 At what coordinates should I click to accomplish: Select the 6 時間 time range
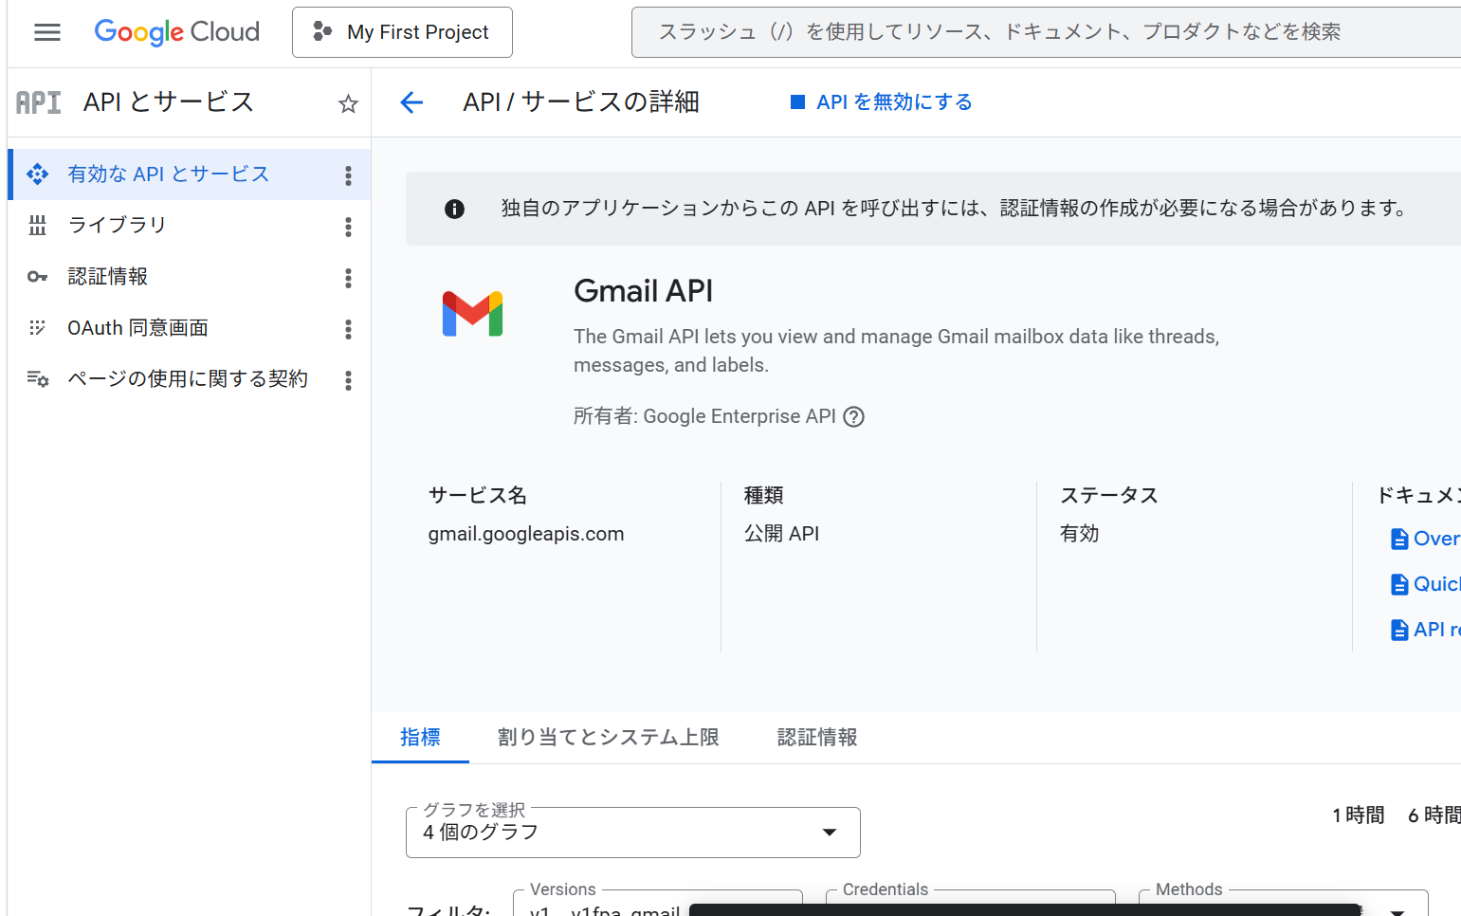(1434, 815)
